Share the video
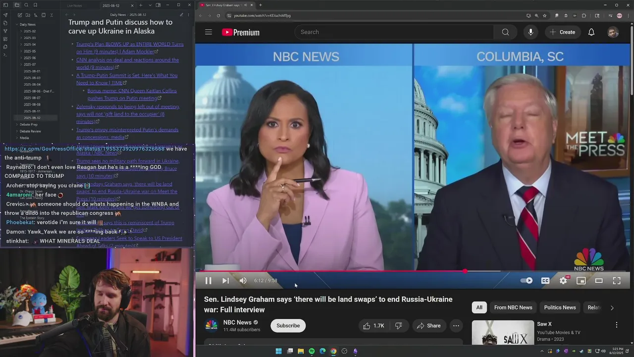The width and height of the screenshot is (634, 357). (428, 326)
